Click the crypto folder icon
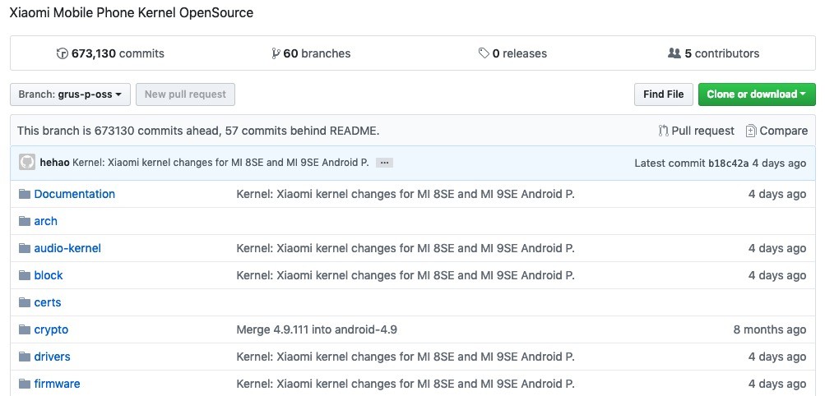This screenshot has height=396, width=825. click(25, 329)
